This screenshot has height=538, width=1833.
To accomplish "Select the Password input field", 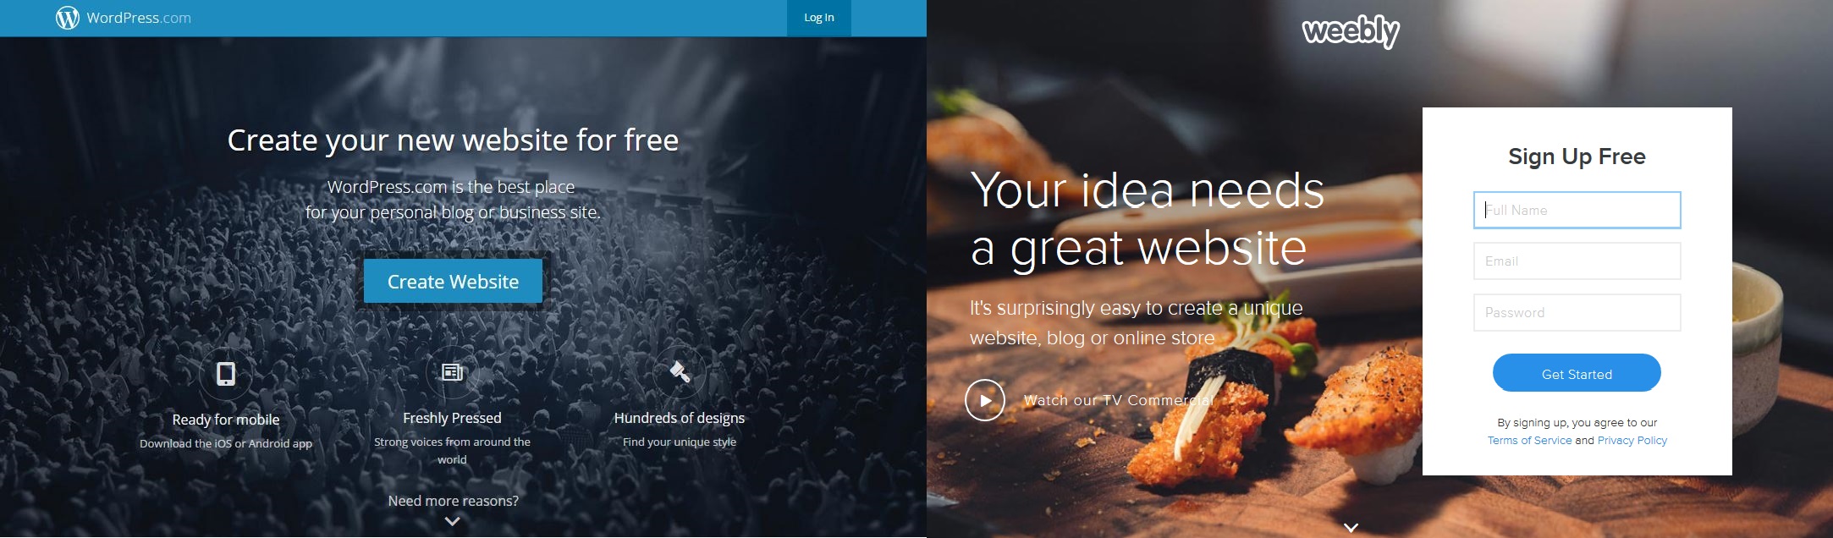I will [x=1577, y=313].
